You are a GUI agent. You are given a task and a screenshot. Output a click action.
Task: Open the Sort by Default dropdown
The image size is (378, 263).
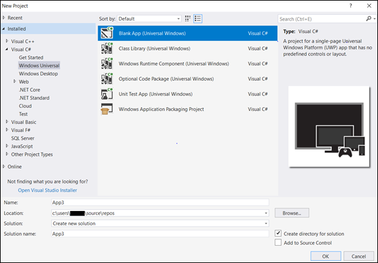(x=150, y=19)
